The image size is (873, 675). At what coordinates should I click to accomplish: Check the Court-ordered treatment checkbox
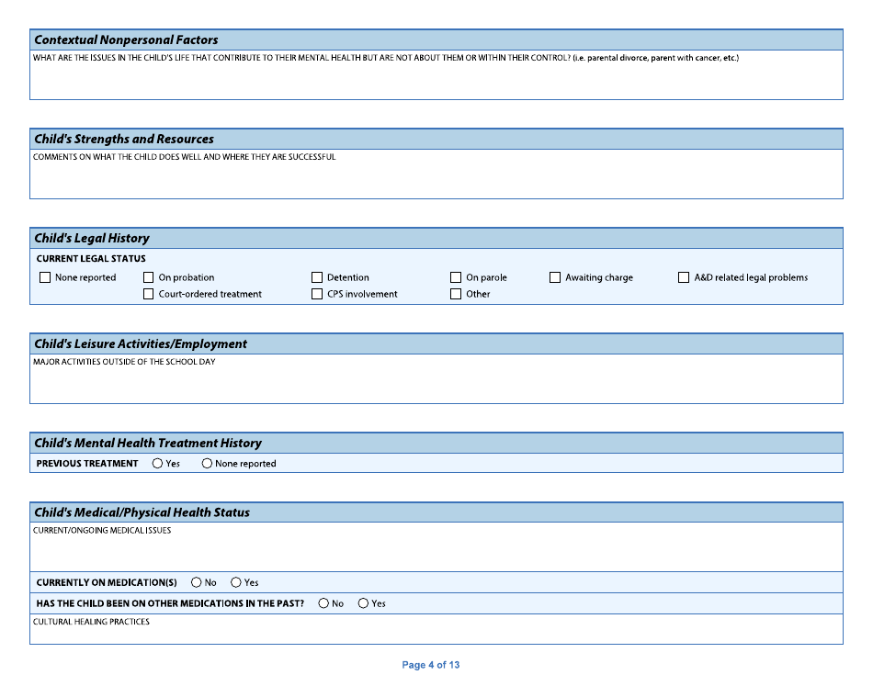coord(148,294)
